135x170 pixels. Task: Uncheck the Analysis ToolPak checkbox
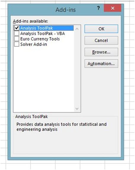point(17,28)
